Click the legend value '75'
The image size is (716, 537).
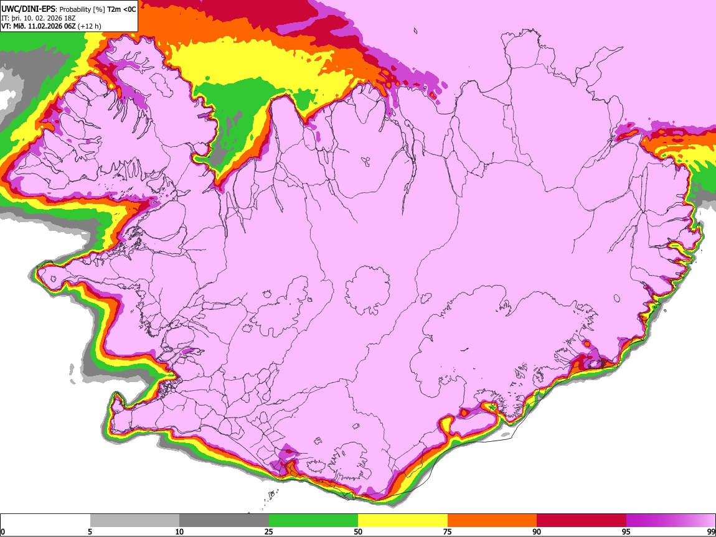[448, 531]
